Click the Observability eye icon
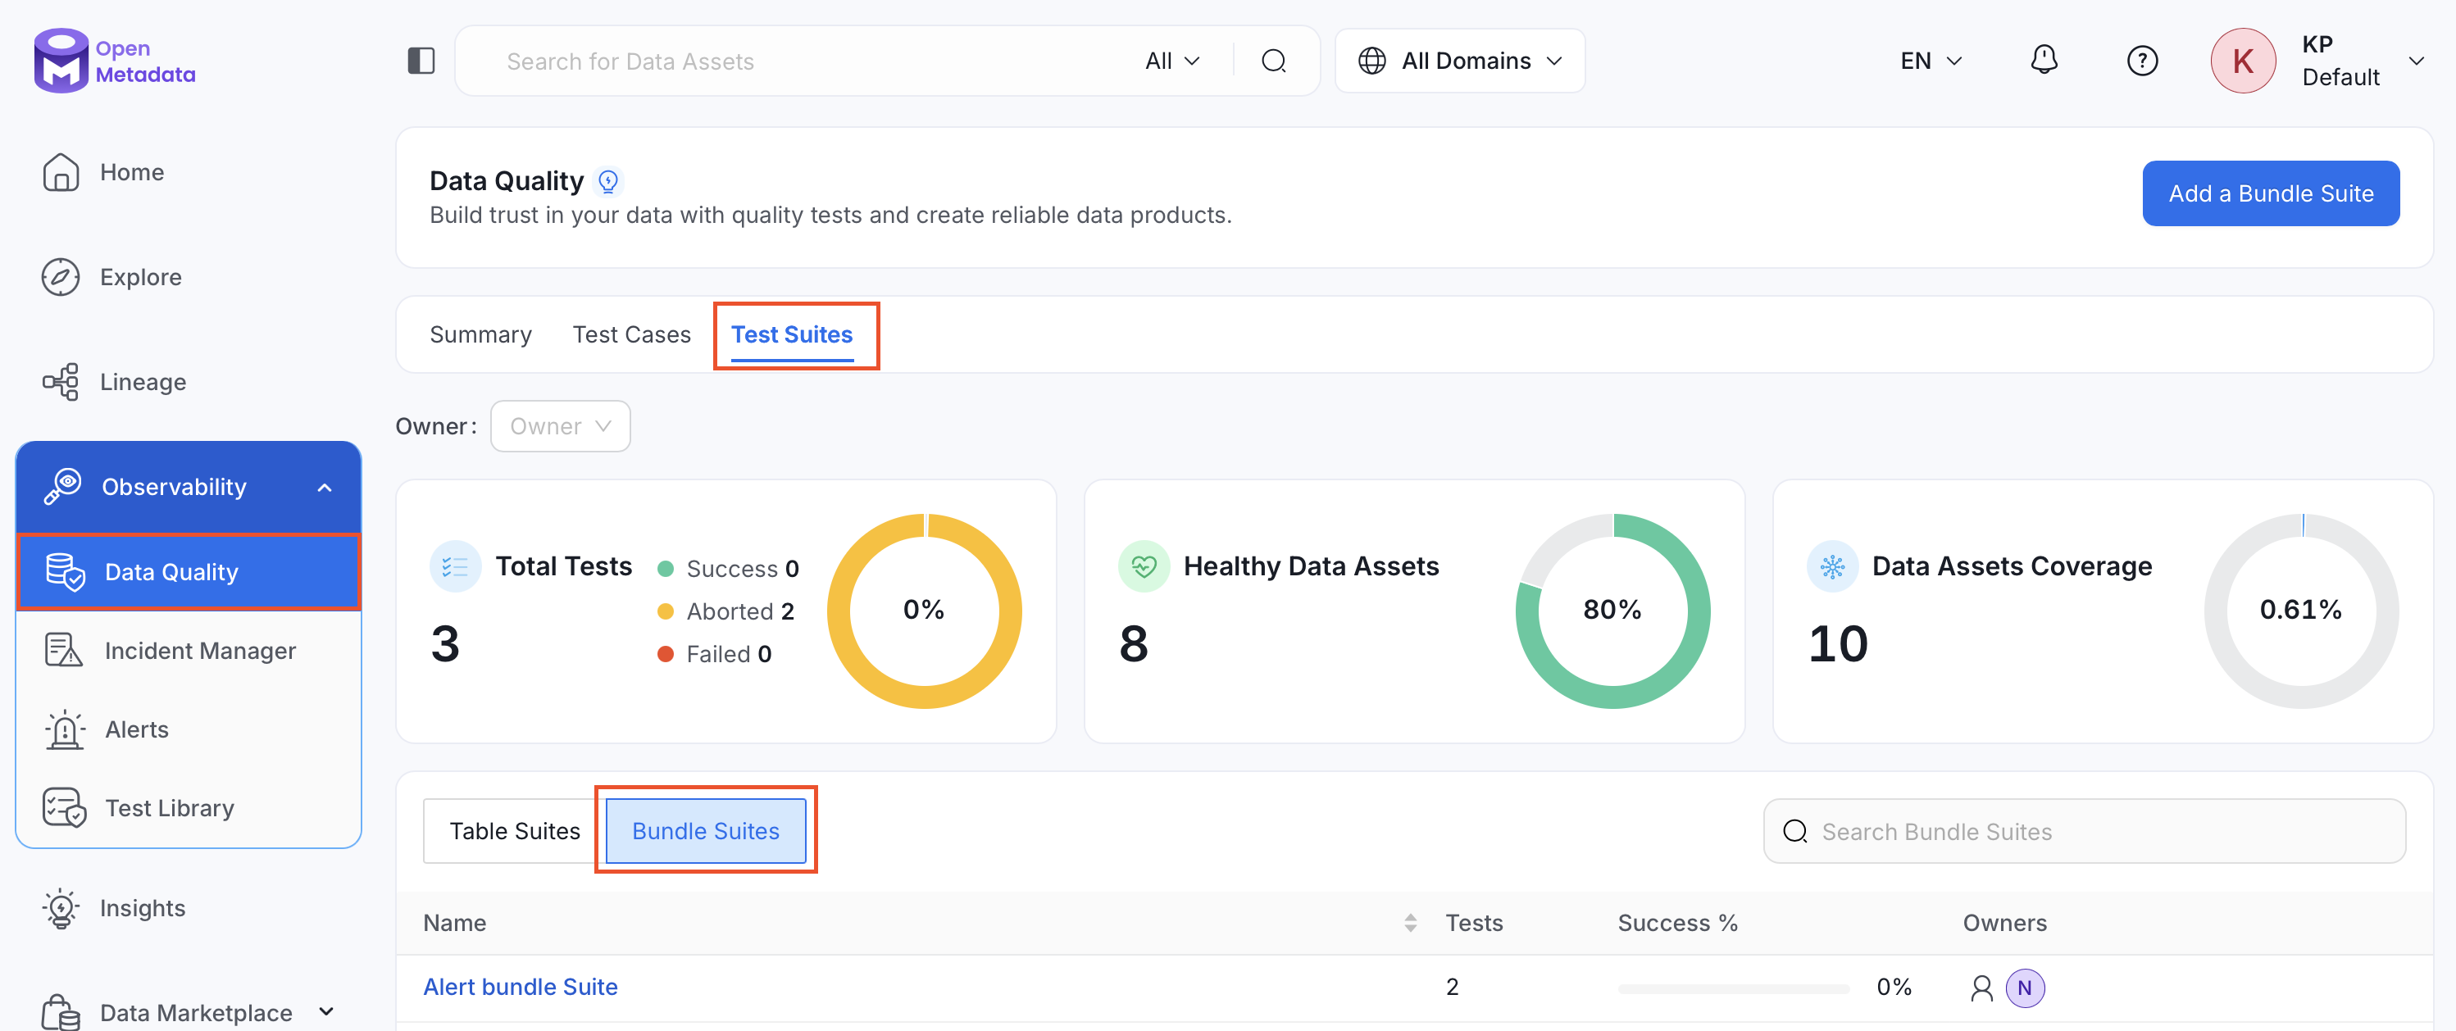The width and height of the screenshot is (2456, 1031). (x=63, y=486)
